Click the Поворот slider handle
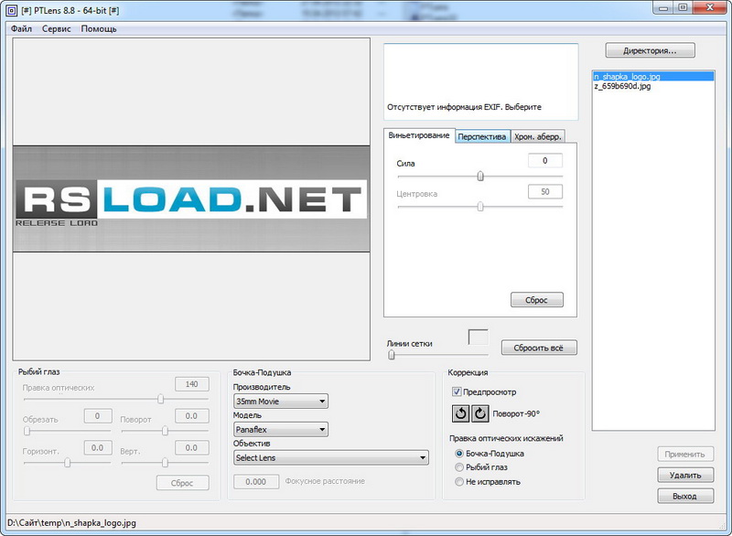 tap(165, 431)
